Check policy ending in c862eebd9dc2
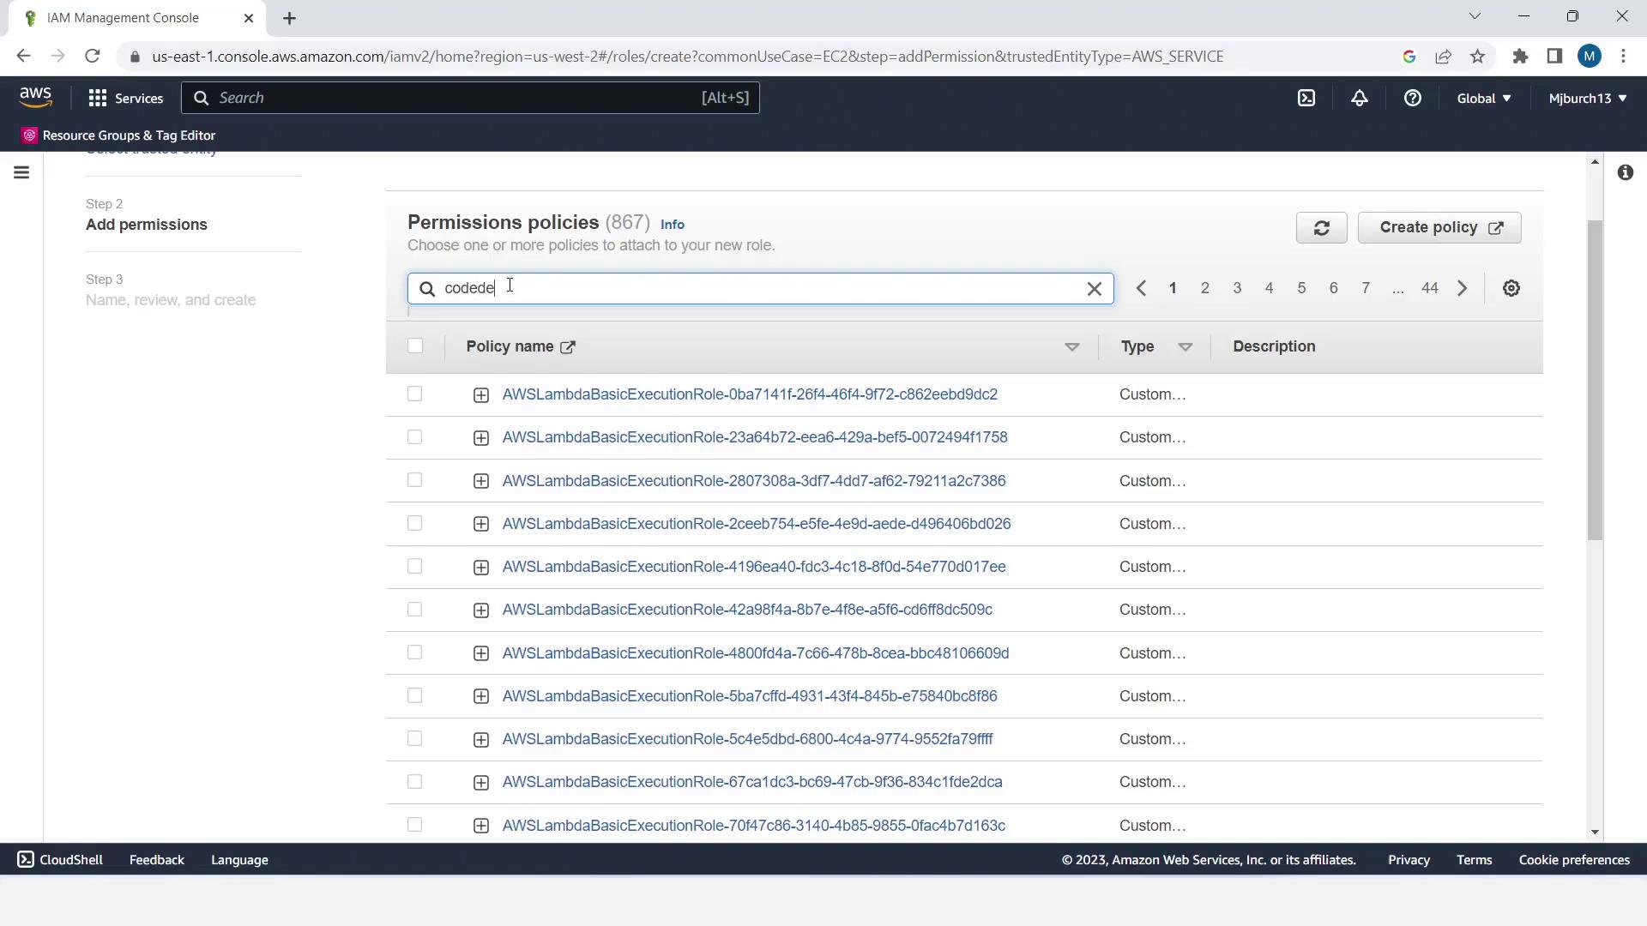The height and width of the screenshot is (926, 1647). 415,394
